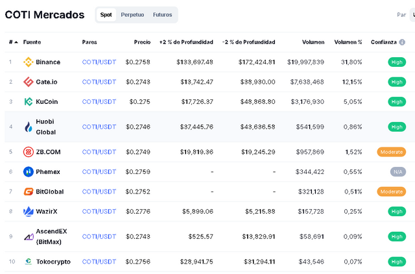Click Binance exchange name
Image resolution: width=415 pixels, height=274 pixels.
click(48, 62)
